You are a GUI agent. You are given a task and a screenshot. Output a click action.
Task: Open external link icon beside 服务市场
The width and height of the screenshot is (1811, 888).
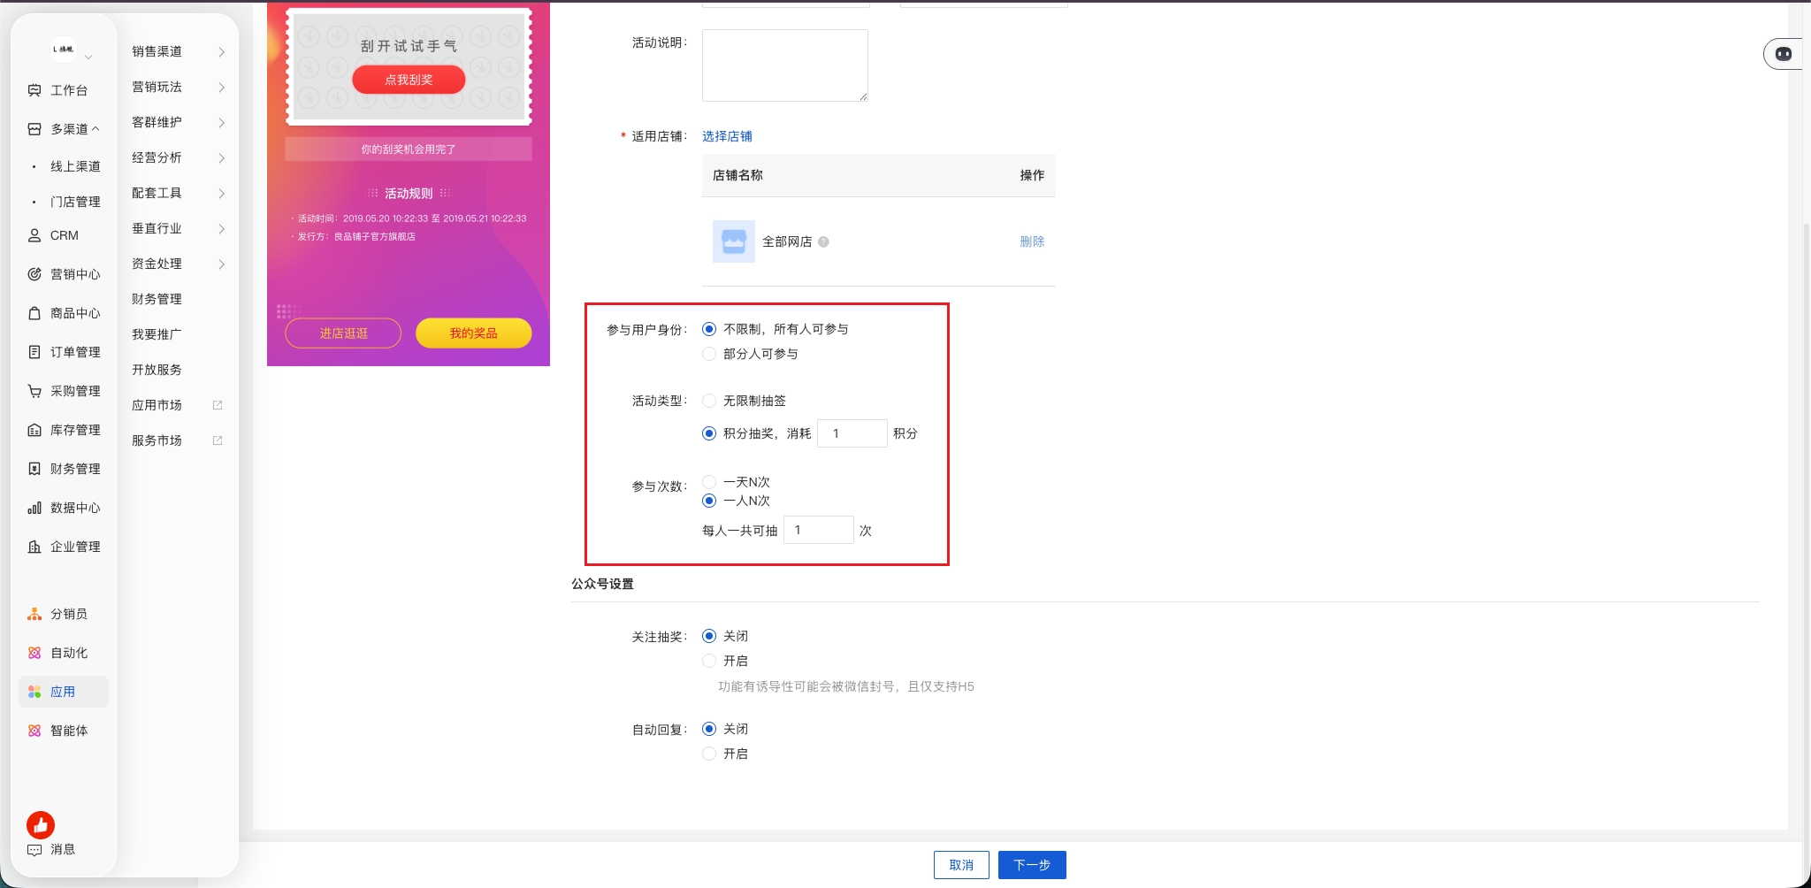(218, 440)
